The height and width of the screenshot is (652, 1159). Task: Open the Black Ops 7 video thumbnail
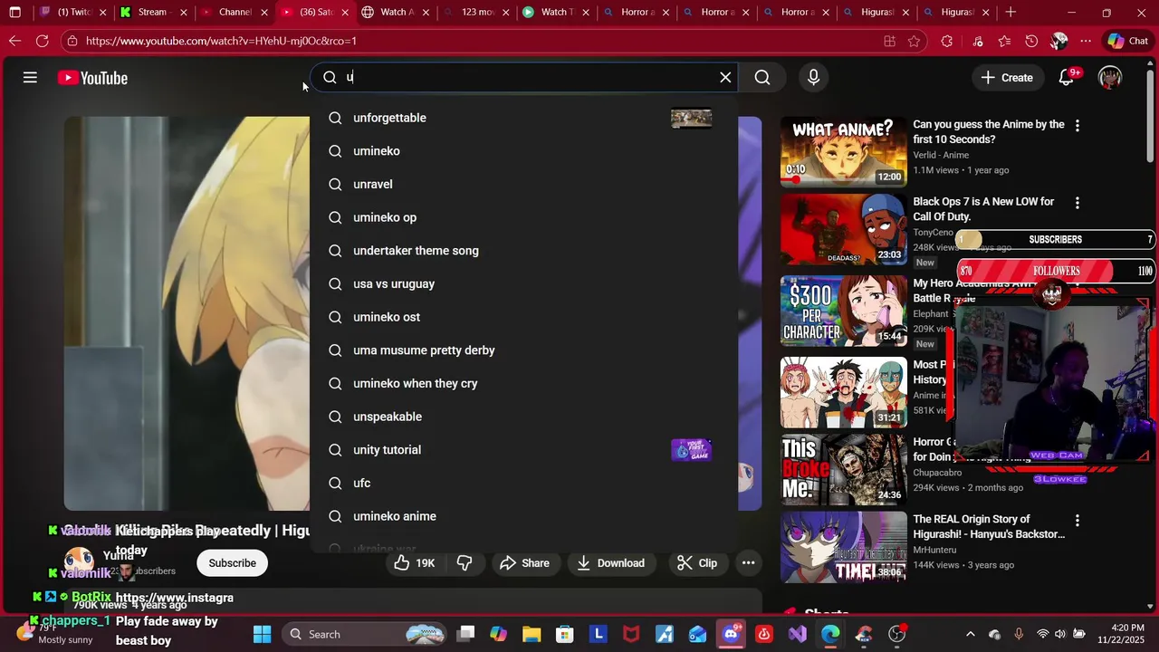click(x=843, y=229)
